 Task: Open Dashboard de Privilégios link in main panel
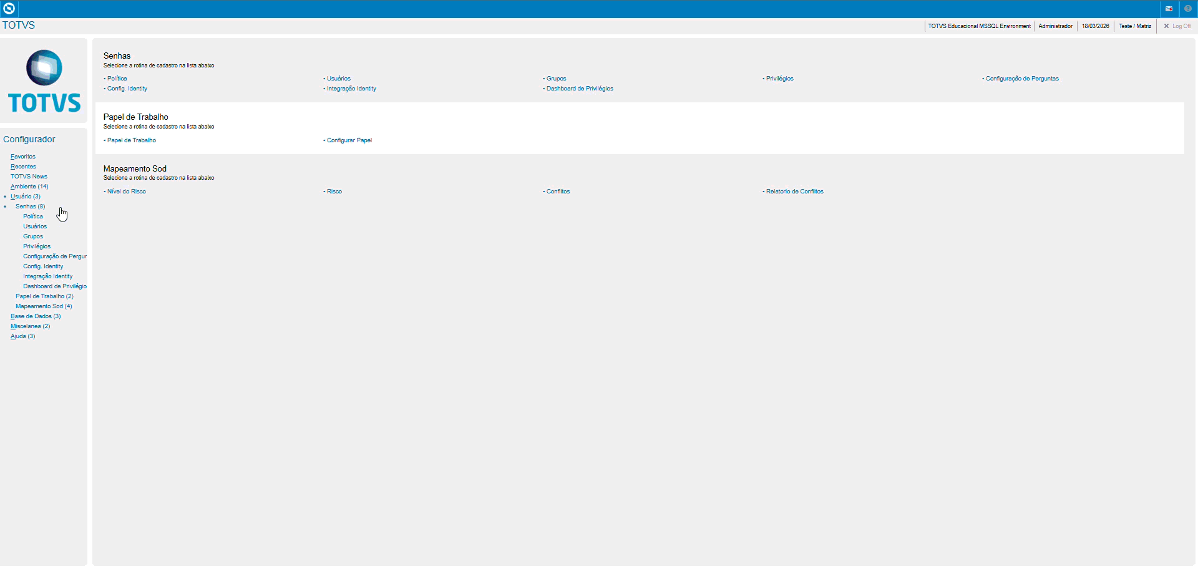[x=580, y=89]
